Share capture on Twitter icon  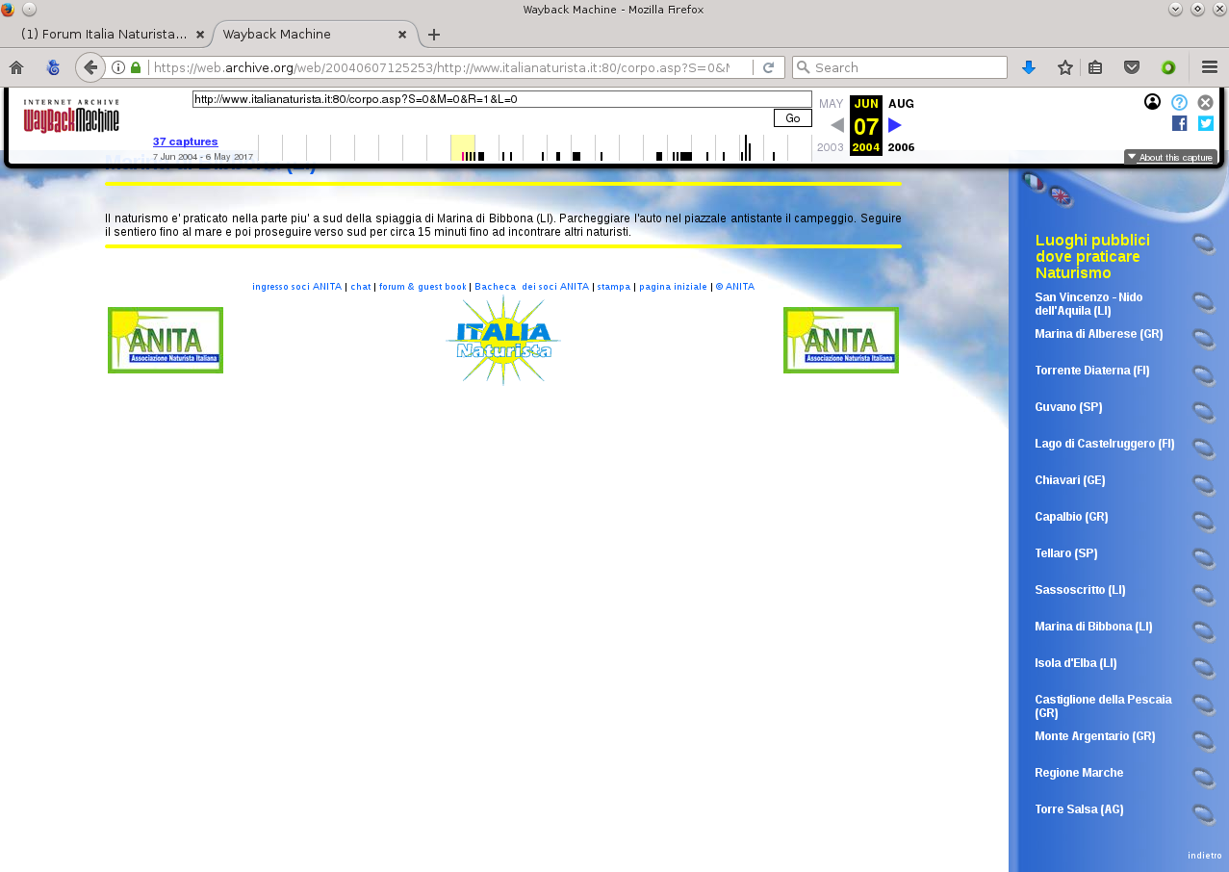(x=1205, y=123)
